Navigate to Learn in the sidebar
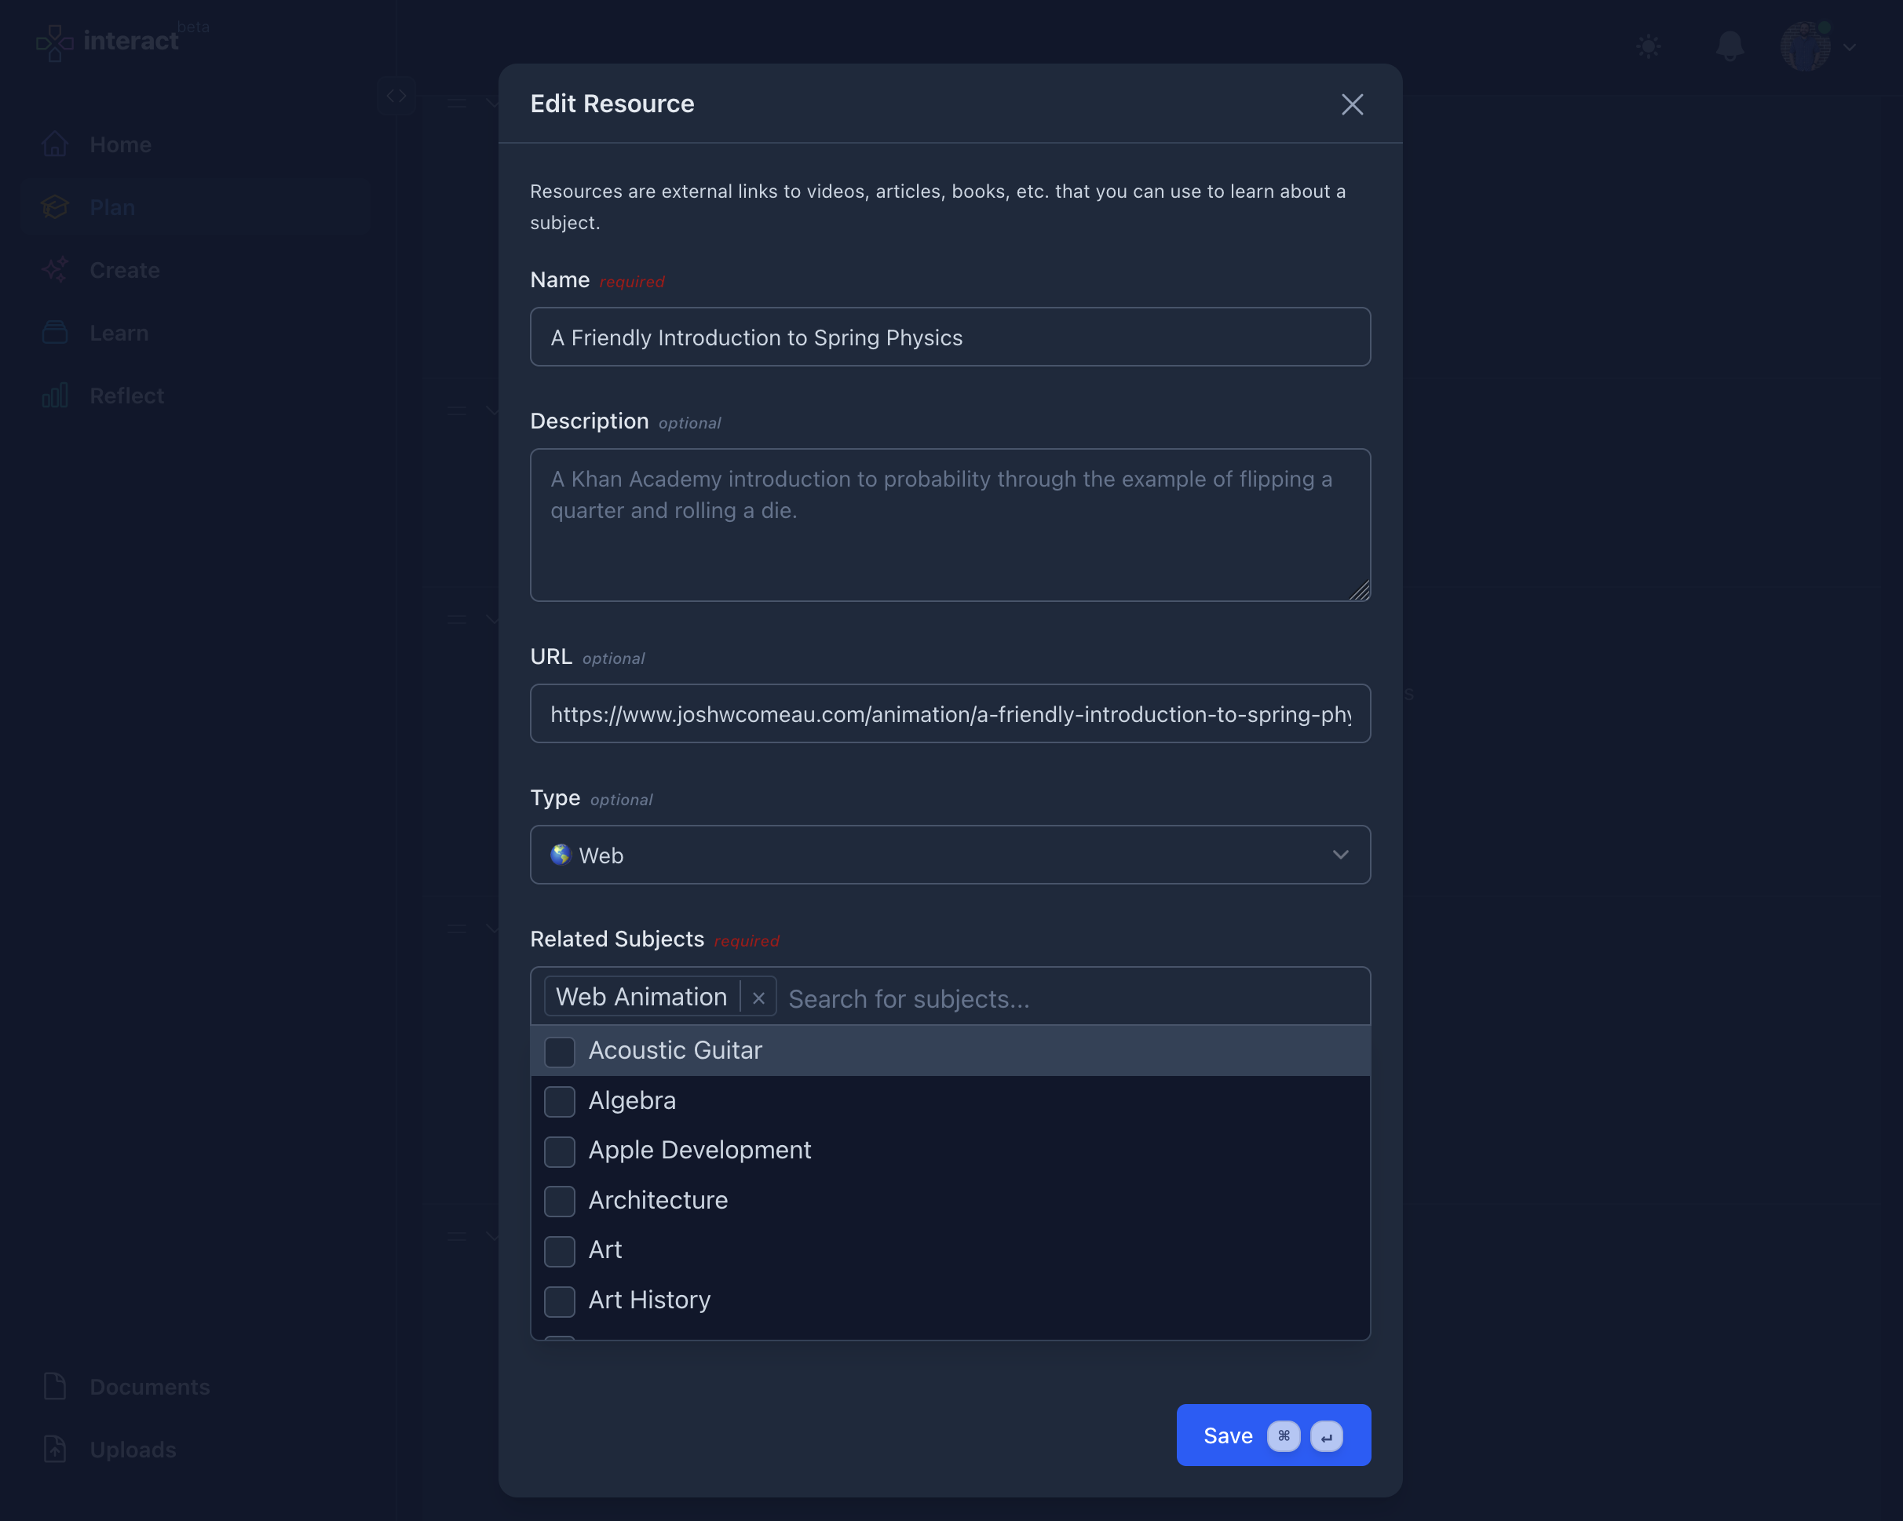Image resolution: width=1903 pixels, height=1521 pixels. tap(119, 333)
